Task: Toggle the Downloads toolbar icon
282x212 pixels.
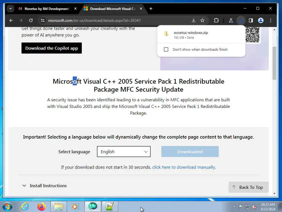Action: 241,20
